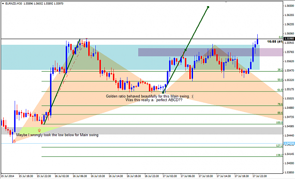Click price scale value 1.56355
295x179 pixels.
(x=289, y=15)
